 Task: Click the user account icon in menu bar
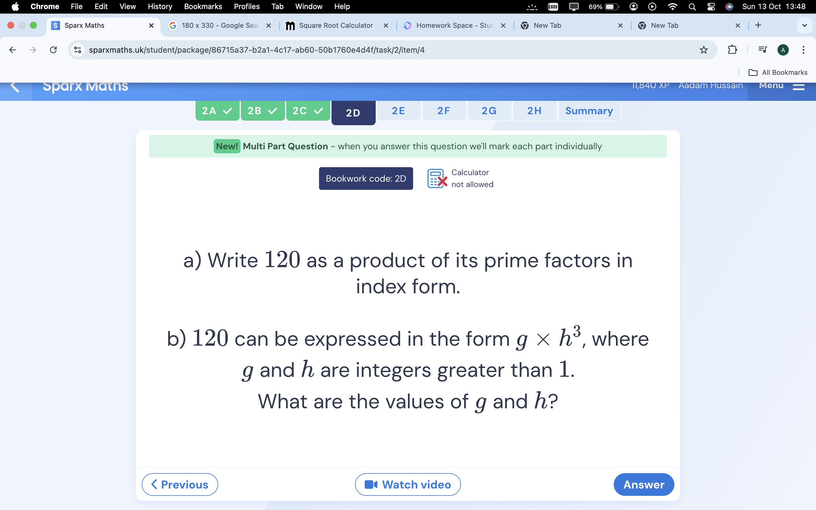tap(633, 7)
